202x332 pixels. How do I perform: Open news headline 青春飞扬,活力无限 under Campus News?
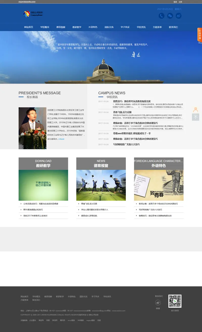click(122, 112)
